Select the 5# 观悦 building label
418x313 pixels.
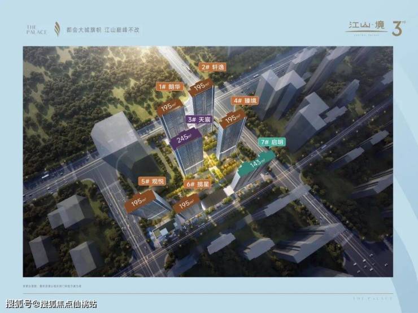pos(153,182)
